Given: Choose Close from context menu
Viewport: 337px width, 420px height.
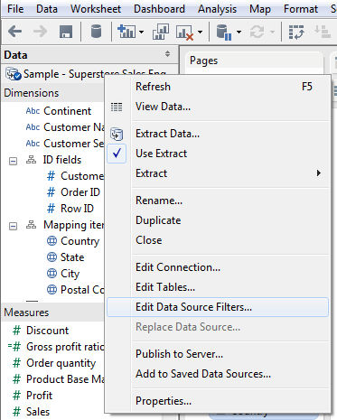Looking at the screenshot, I should (x=218, y=240).
